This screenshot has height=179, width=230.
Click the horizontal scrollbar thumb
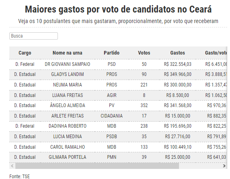coord(97,166)
